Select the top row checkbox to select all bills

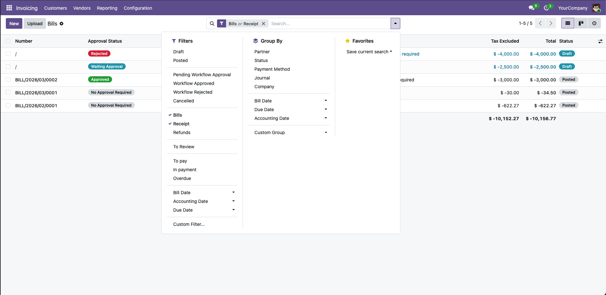[x=8, y=41]
